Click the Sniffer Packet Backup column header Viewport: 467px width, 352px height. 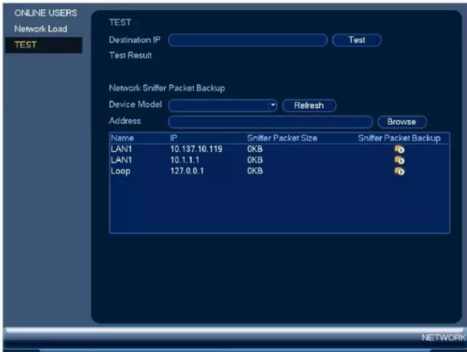pos(399,138)
